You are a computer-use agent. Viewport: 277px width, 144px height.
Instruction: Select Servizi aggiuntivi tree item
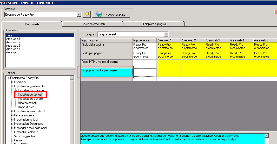(24, 136)
